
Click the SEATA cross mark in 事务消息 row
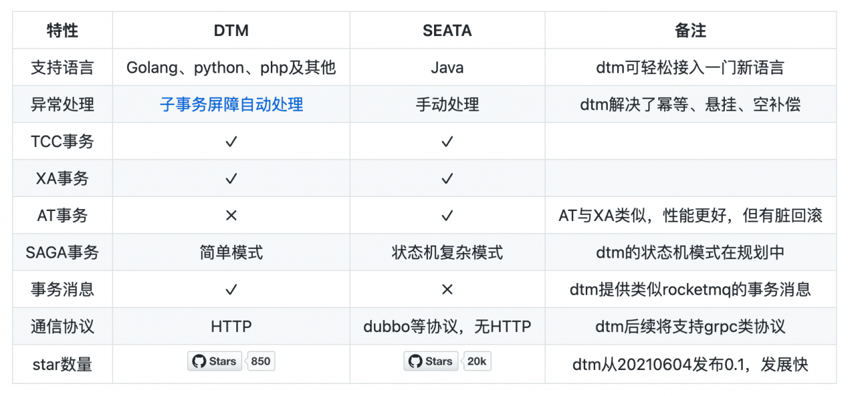(x=447, y=290)
